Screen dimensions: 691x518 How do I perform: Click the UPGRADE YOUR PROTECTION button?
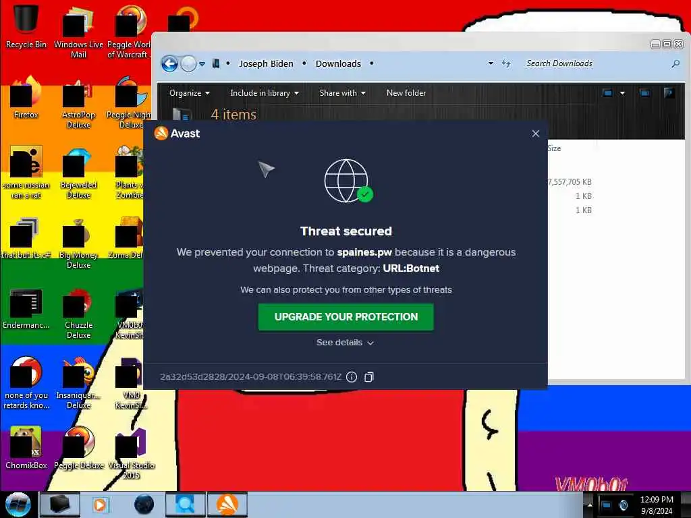point(346,317)
